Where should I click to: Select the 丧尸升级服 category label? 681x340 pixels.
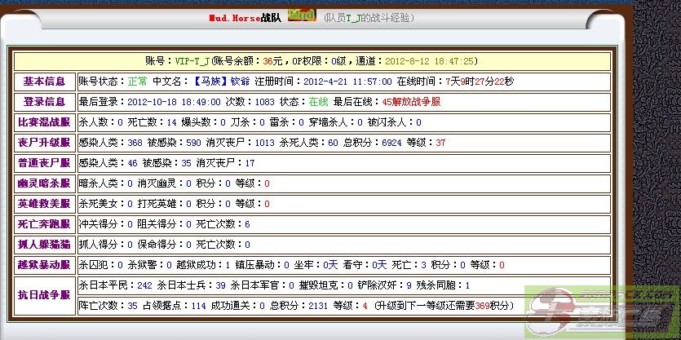pyautogui.click(x=44, y=143)
